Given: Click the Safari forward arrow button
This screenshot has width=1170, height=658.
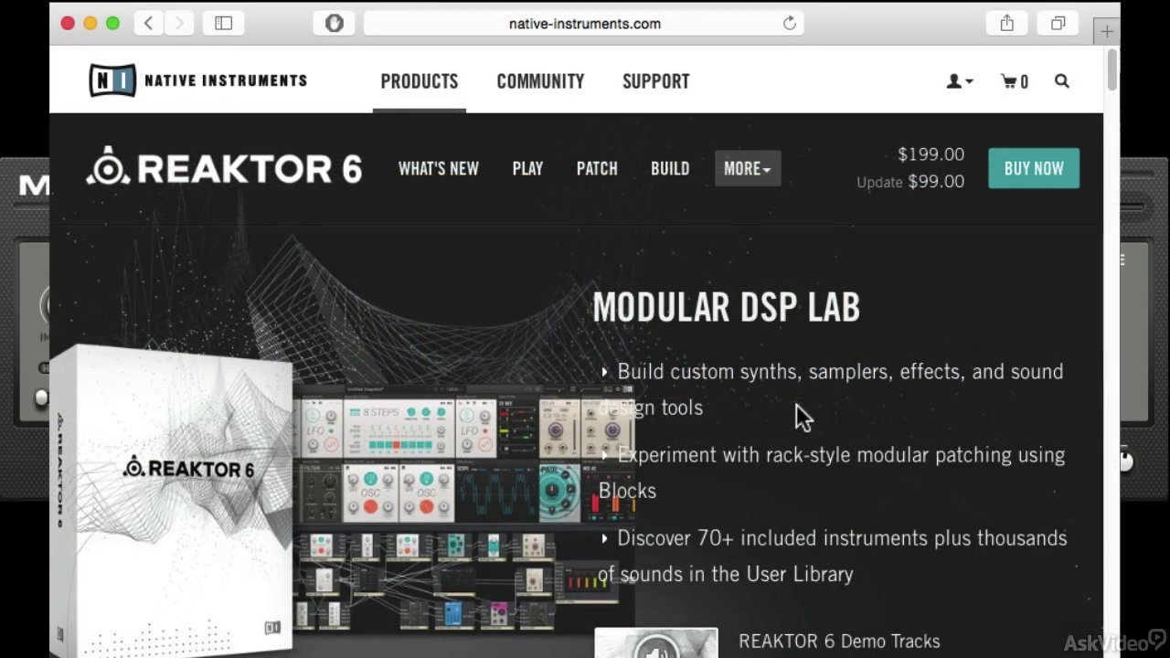Looking at the screenshot, I should pyautogui.click(x=179, y=23).
